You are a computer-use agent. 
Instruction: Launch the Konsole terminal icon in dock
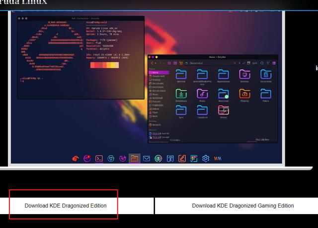point(99,158)
